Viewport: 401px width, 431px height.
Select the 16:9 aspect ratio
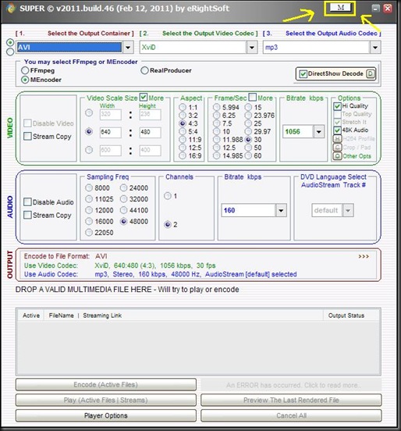pos(183,156)
